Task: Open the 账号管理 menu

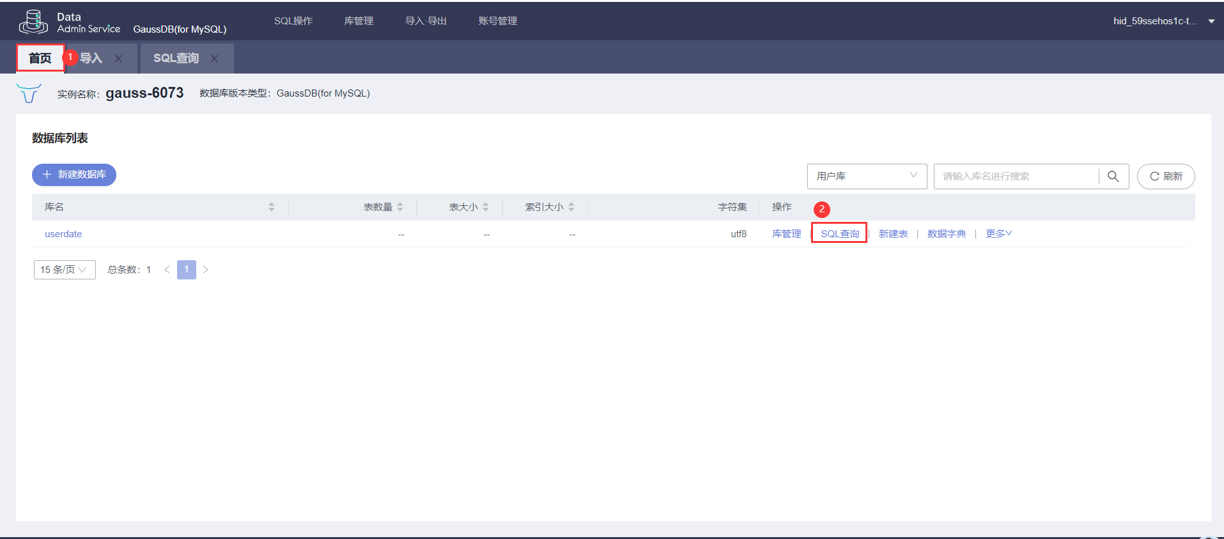Action: 498,21
